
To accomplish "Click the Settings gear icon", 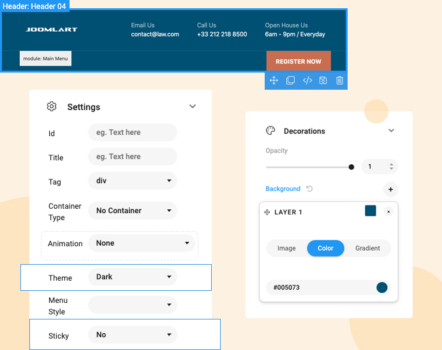I will click(52, 106).
